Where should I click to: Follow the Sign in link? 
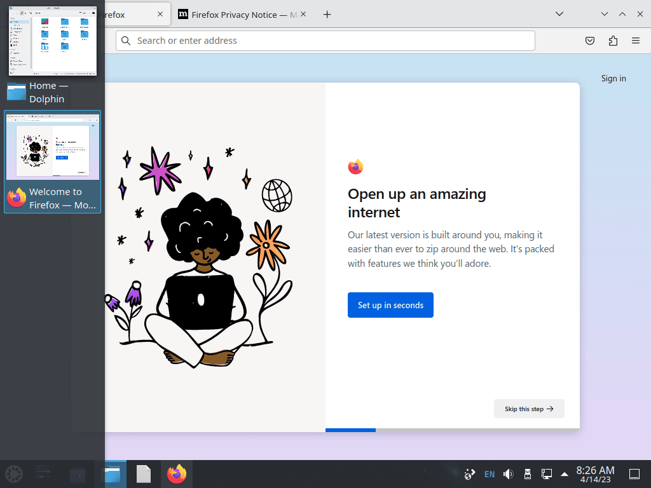coord(613,78)
